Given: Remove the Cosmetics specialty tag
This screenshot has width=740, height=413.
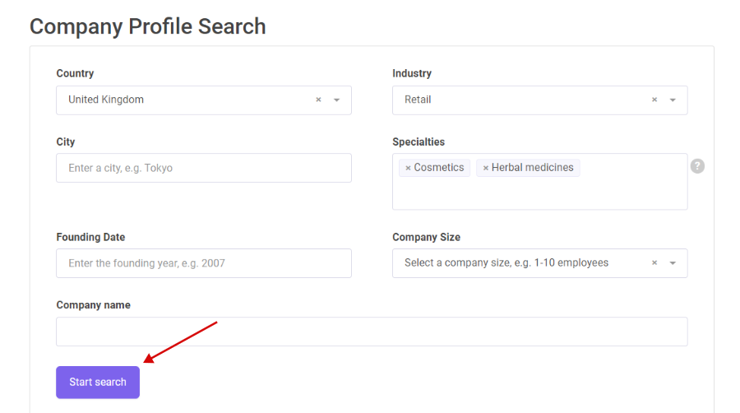Looking at the screenshot, I should point(408,168).
